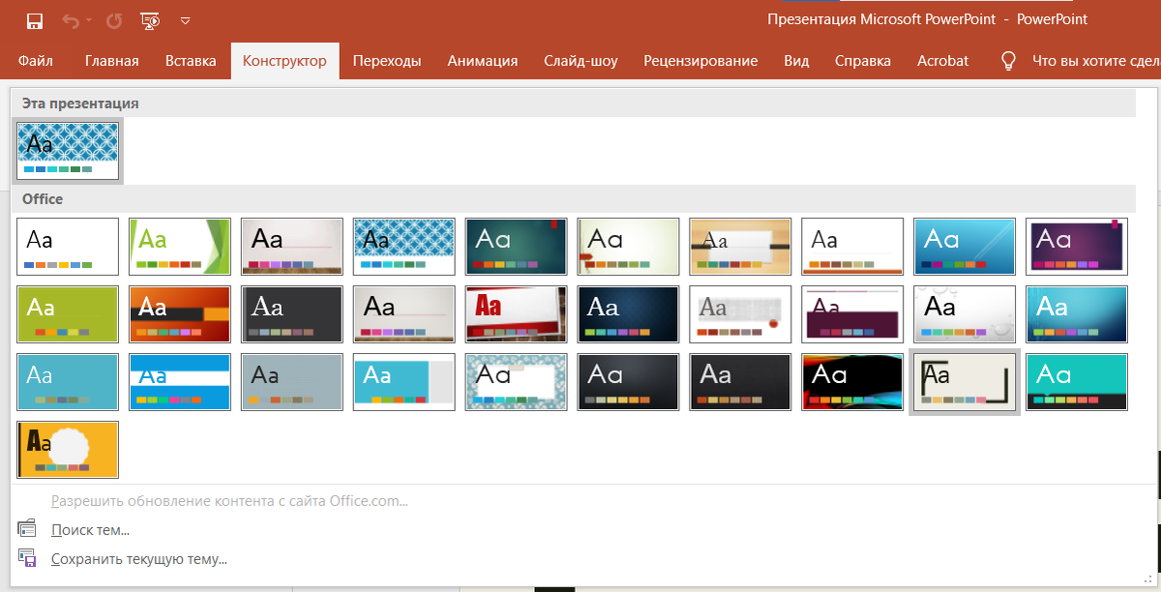The image size is (1161, 592).
Task: Apply the cream theme with black corner brackets
Action: [x=966, y=382]
